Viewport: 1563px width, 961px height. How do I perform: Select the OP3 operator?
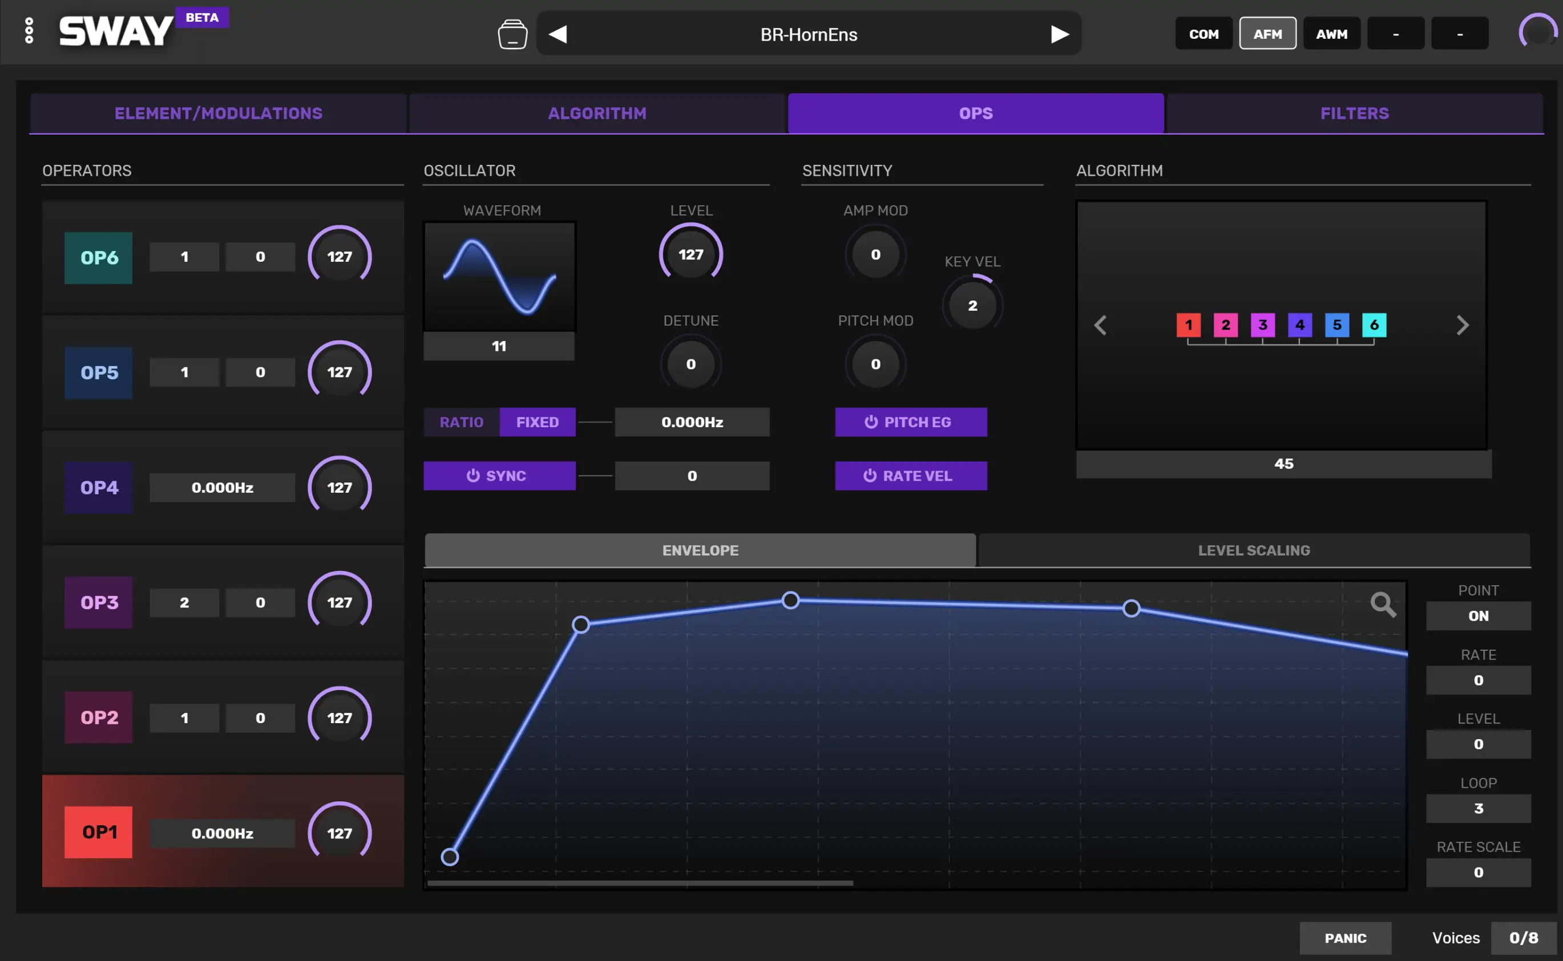(99, 602)
